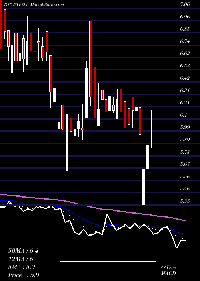The width and height of the screenshot is (200, 281).
Task: Click the 5.67 price axis label
Action: tap(185, 164)
